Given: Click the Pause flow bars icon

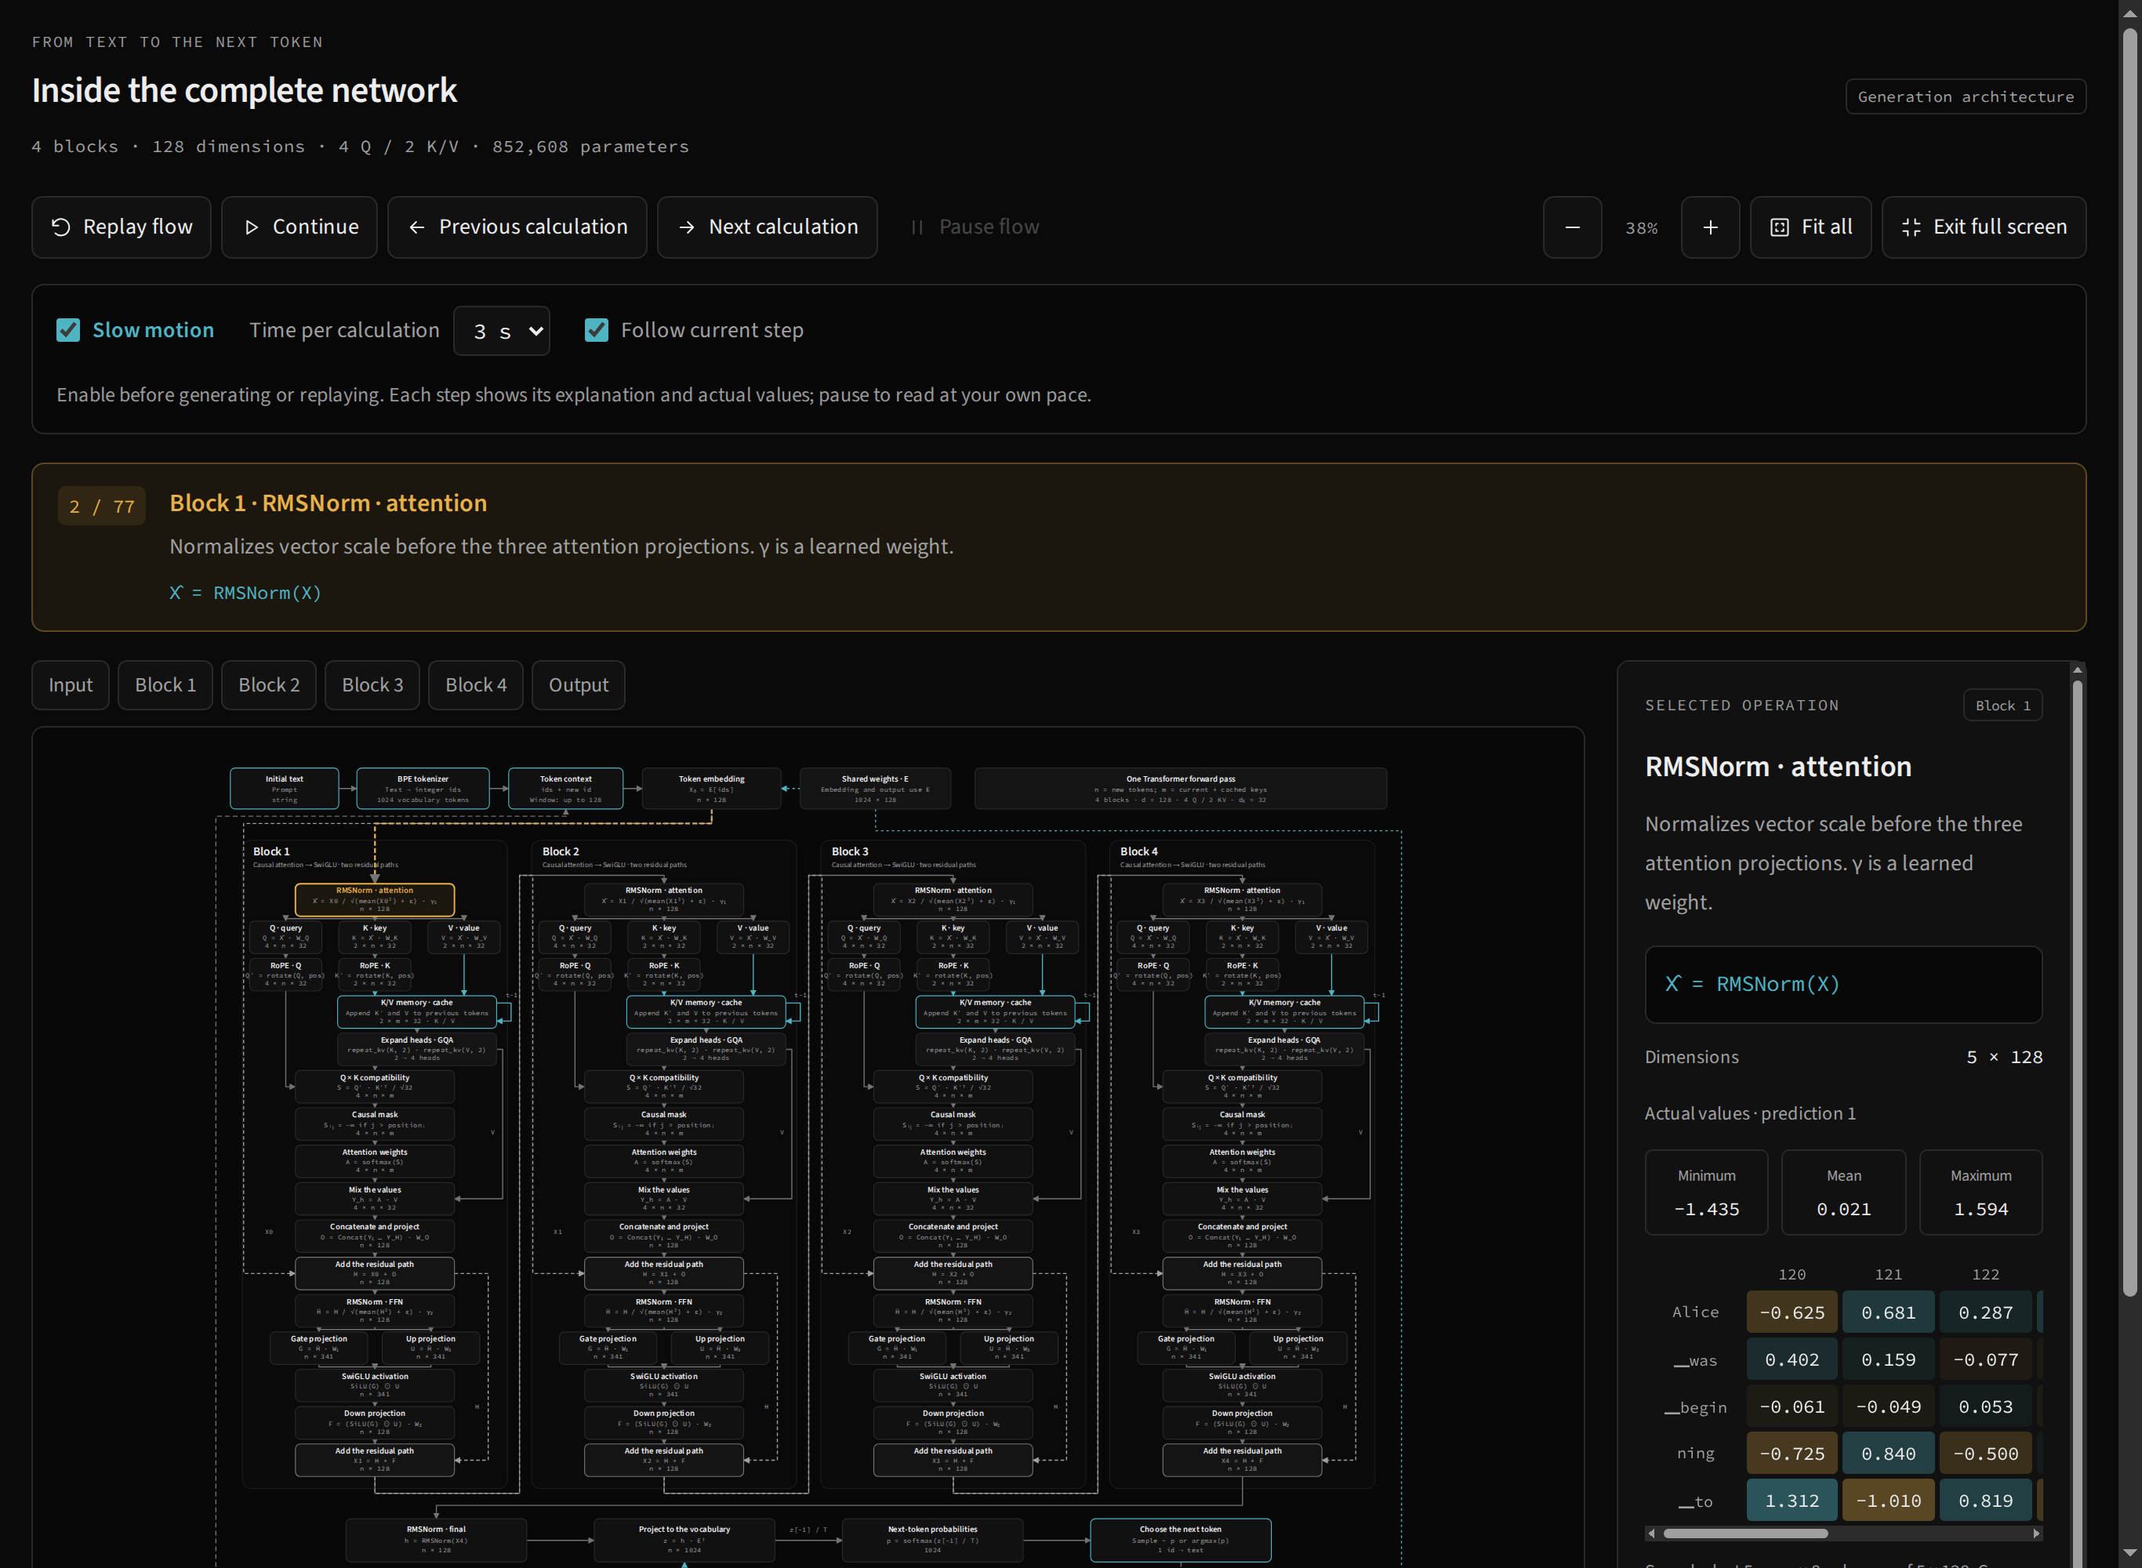Looking at the screenshot, I should coord(917,227).
